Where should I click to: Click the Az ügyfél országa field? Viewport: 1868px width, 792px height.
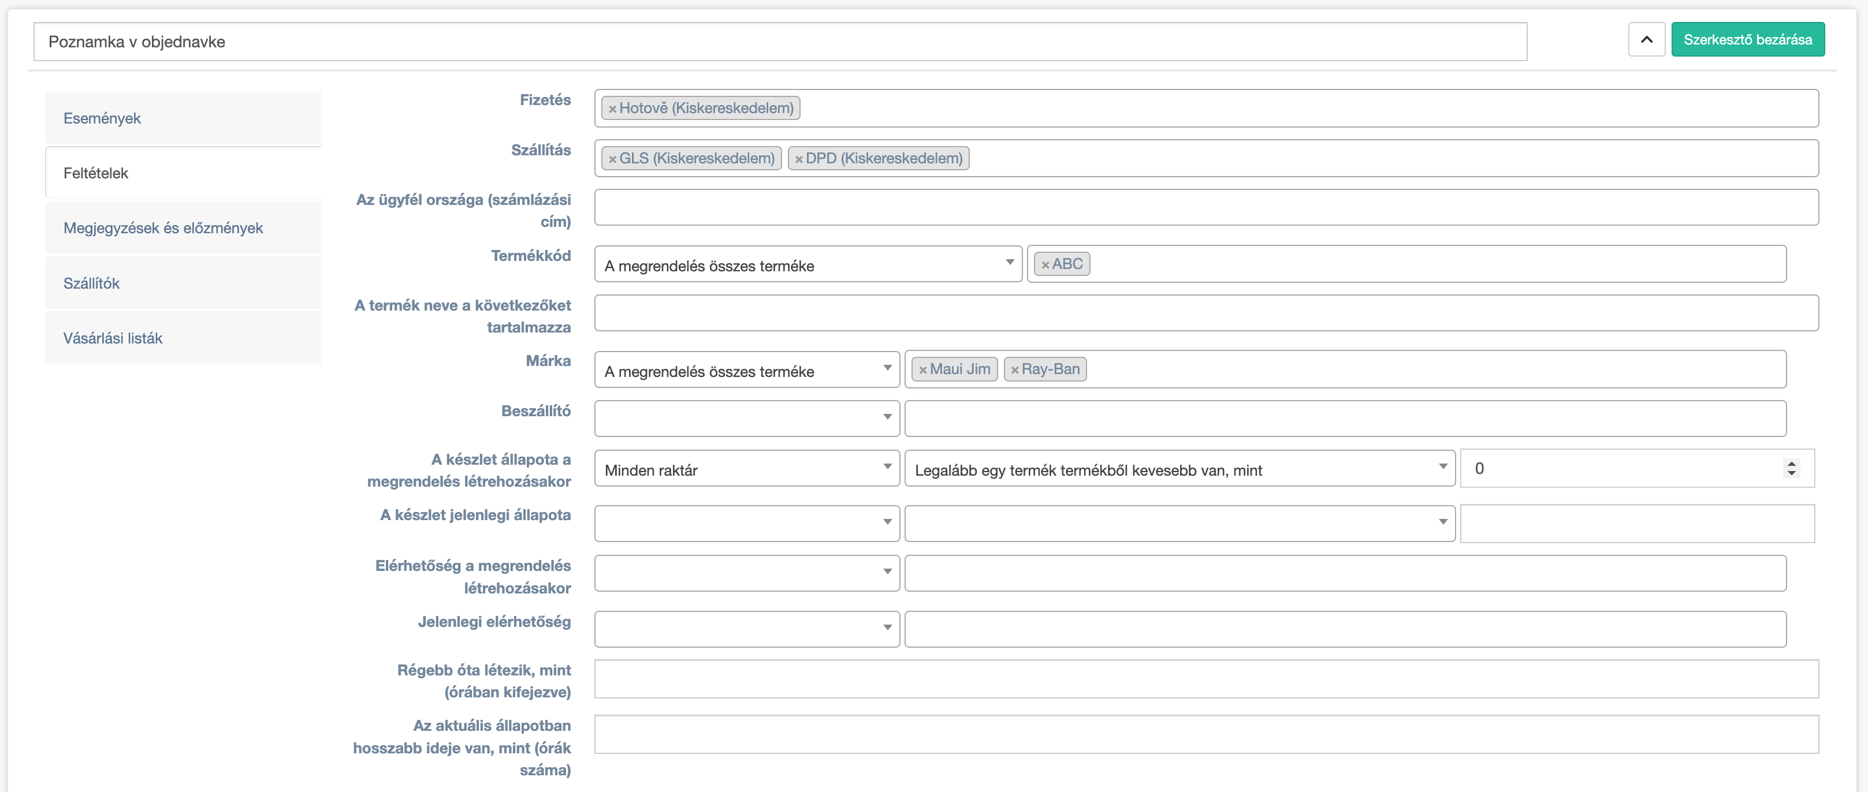[1207, 207]
